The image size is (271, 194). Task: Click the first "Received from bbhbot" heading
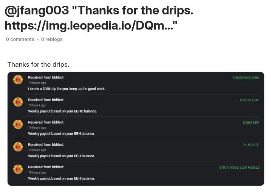pyautogui.click(x=46, y=77)
